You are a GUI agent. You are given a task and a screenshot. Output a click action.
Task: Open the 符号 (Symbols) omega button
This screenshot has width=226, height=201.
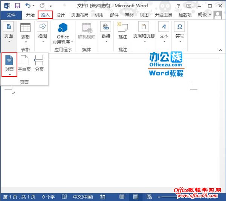pyautogui.click(x=180, y=32)
